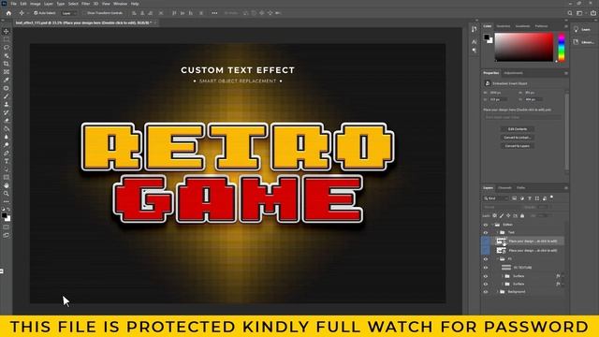Viewport: 599px width, 337px height.
Task: Click the Edit Contents button
Action: (518, 129)
